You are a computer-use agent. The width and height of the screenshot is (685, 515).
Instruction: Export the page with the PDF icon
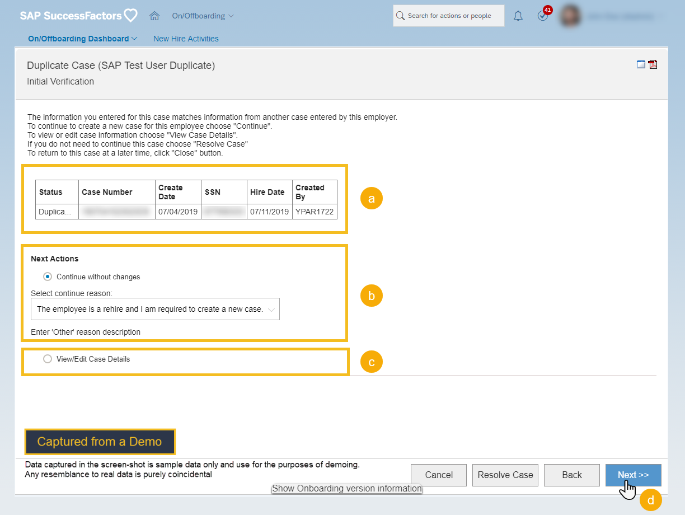[653, 64]
